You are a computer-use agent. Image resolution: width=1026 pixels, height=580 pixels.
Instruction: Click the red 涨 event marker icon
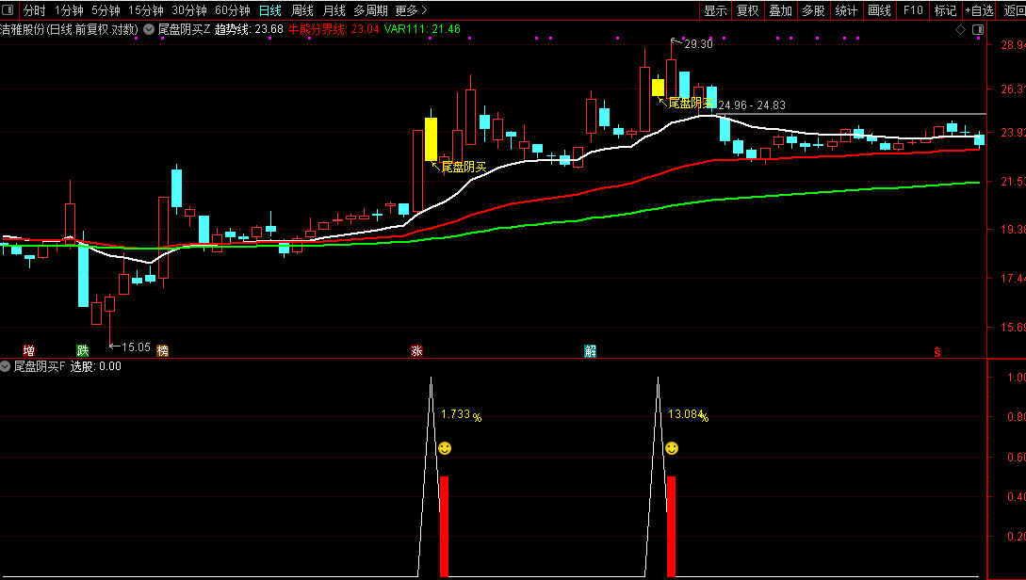point(416,351)
